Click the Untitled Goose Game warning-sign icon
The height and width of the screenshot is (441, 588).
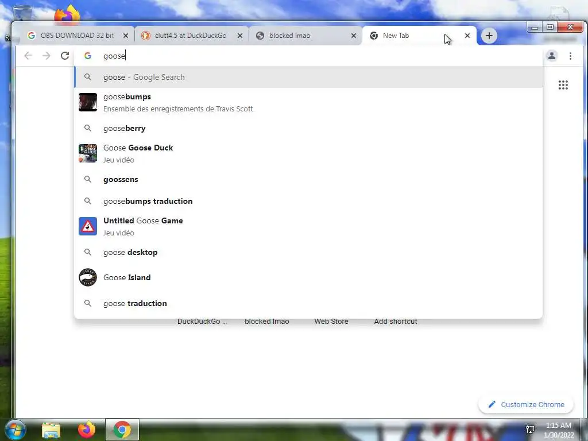88,226
